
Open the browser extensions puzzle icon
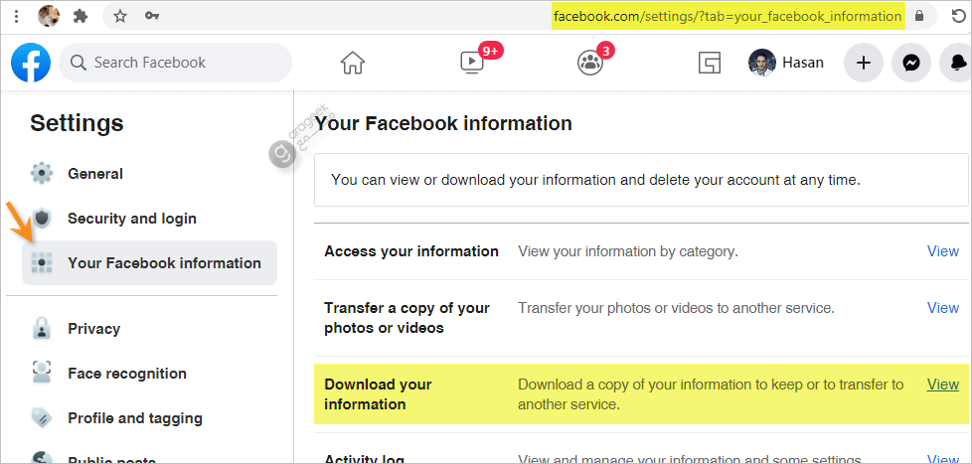tap(80, 16)
